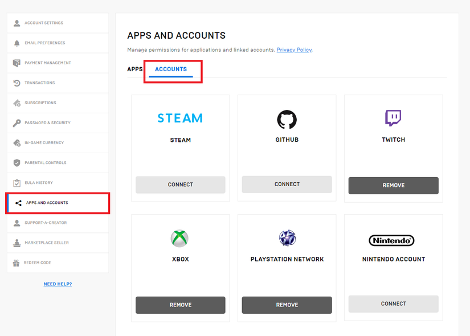Open Password & Security settings
Viewport: 470px width, 336px height.
[58, 123]
